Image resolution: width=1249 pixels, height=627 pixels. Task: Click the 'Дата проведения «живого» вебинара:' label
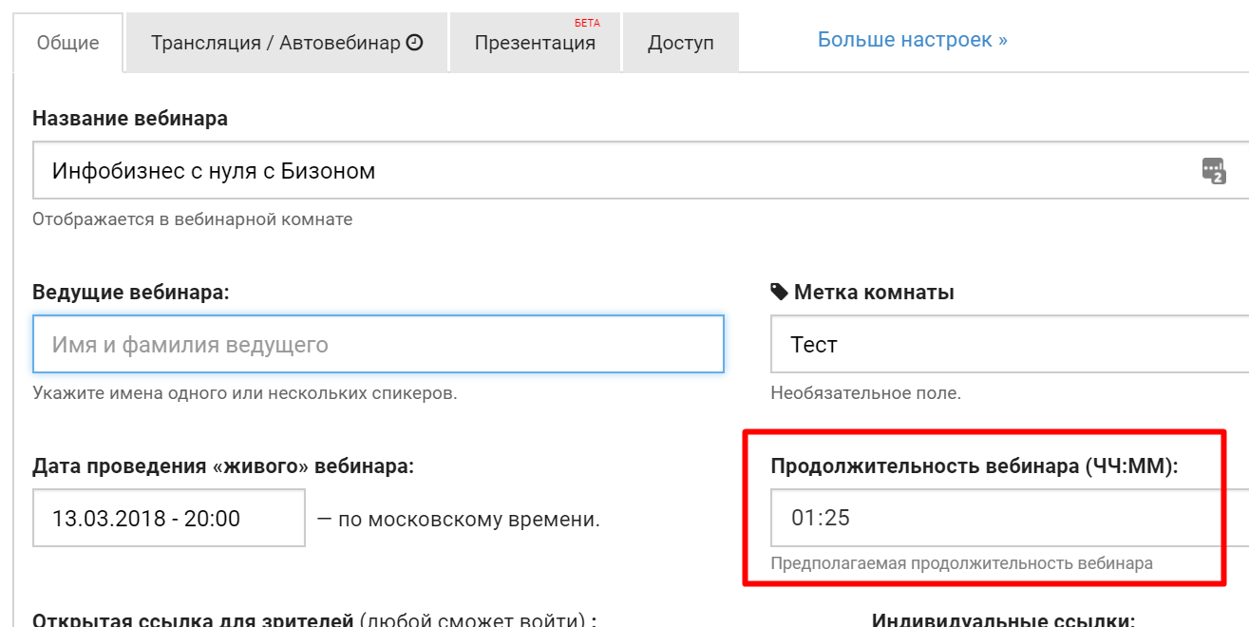tap(223, 466)
